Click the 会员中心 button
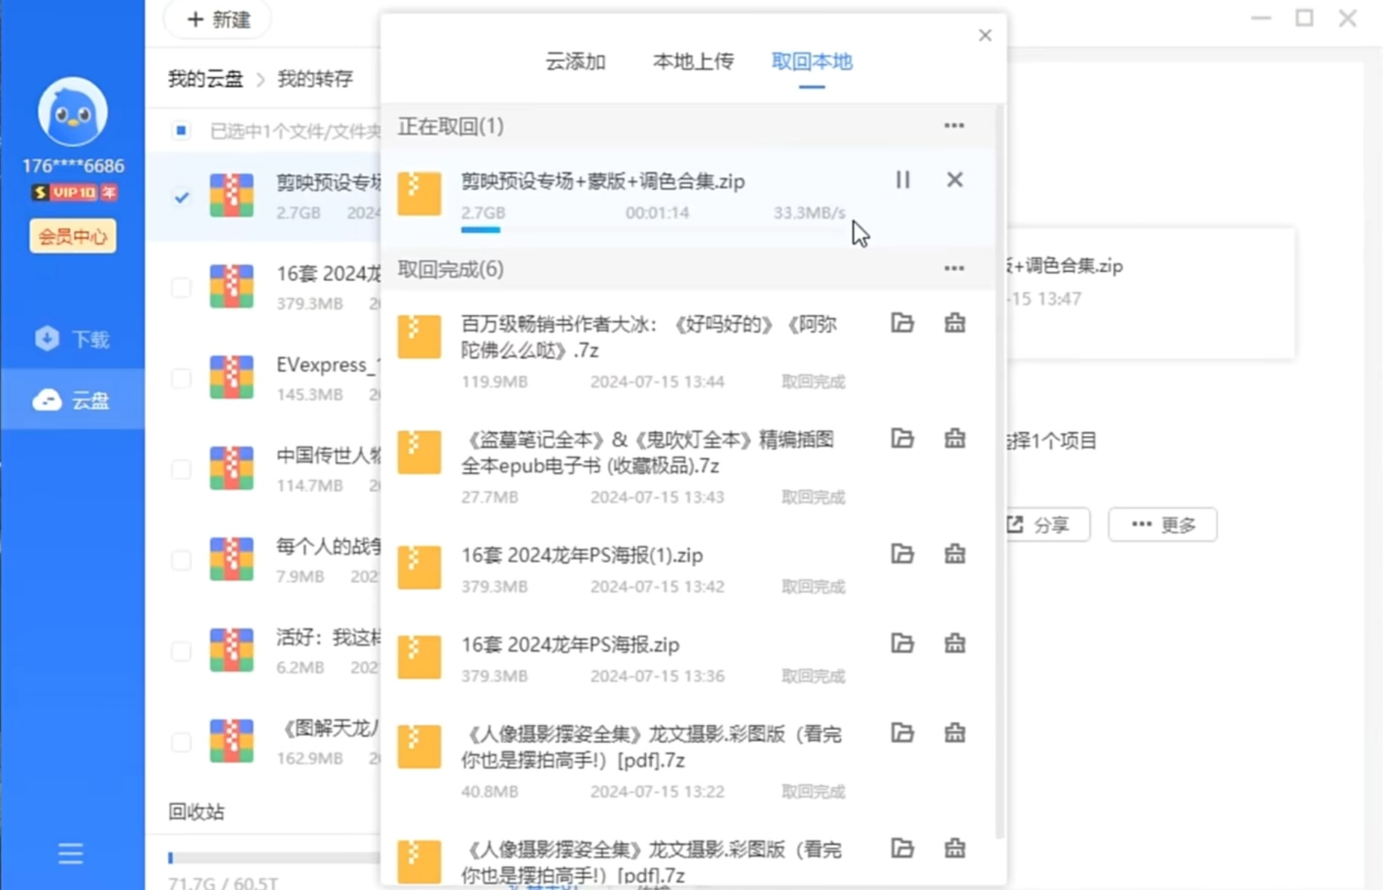Screen dimensions: 1383x890 [72, 237]
